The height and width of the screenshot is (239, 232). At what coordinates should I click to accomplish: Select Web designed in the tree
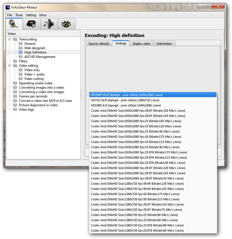tap(35, 48)
